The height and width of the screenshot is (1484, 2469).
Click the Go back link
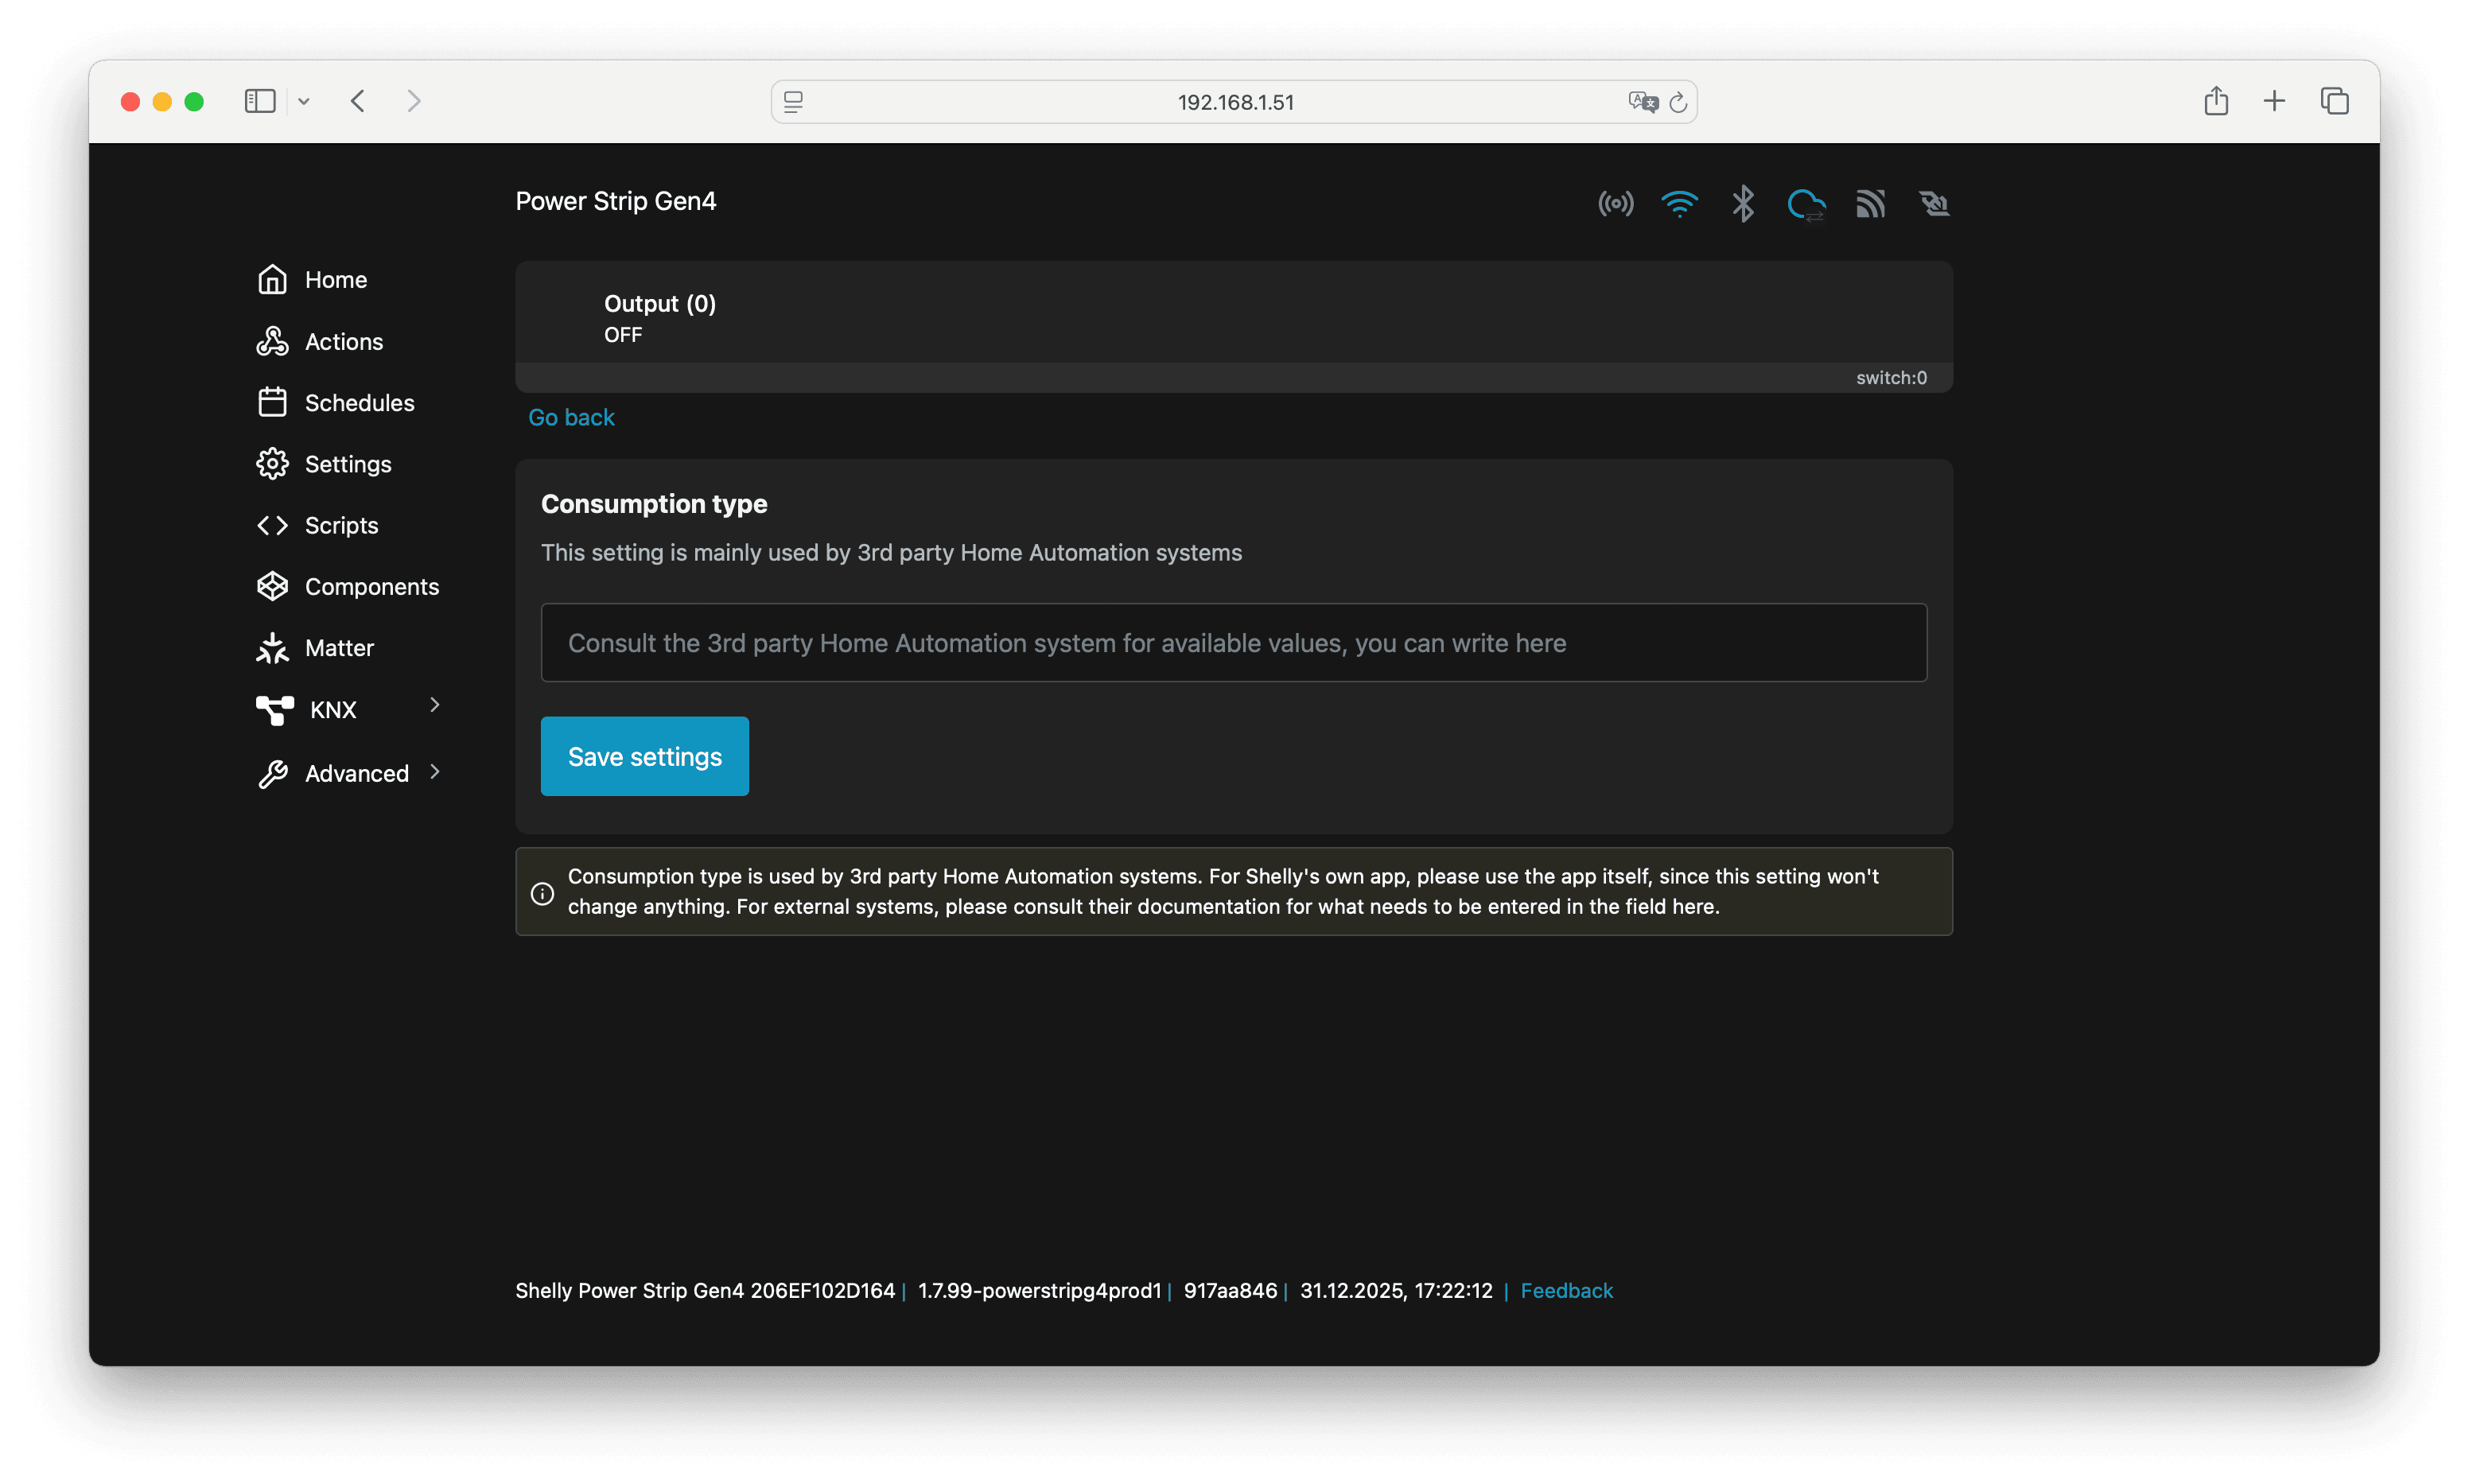[x=571, y=418]
